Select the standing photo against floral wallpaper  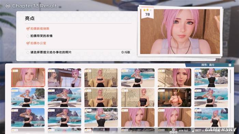[x=138, y=98]
